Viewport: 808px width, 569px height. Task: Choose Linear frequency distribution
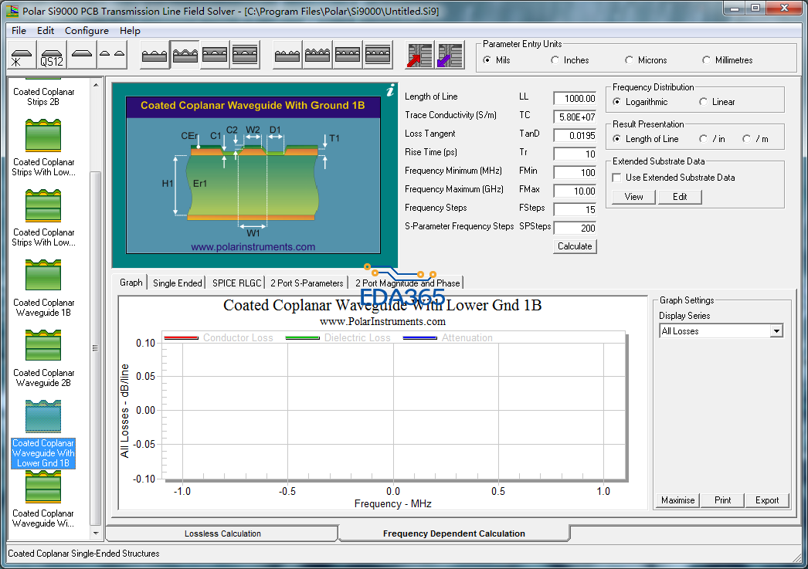coord(704,102)
